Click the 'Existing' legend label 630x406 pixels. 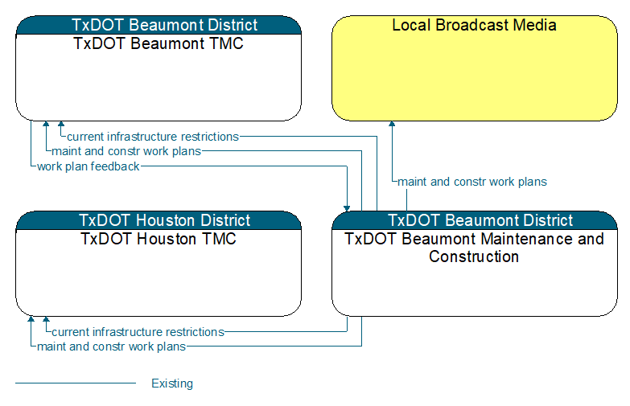172,383
